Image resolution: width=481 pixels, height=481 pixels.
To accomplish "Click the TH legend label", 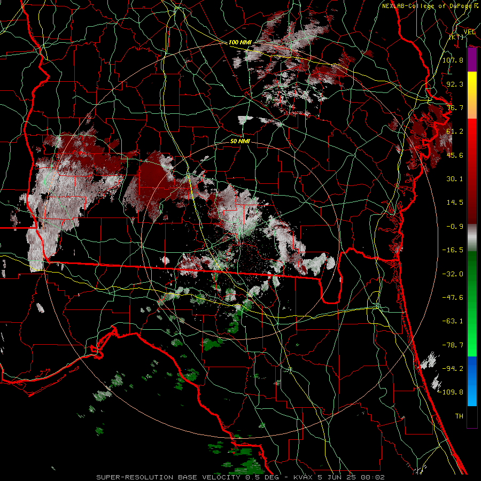I will point(459,416).
